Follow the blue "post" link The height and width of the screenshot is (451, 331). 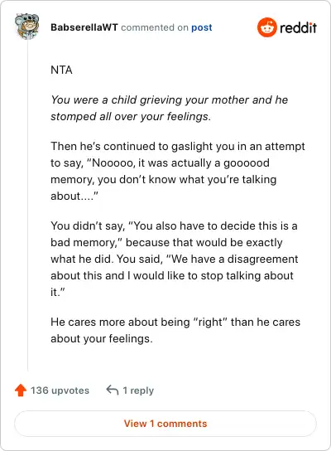pyautogui.click(x=202, y=27)
